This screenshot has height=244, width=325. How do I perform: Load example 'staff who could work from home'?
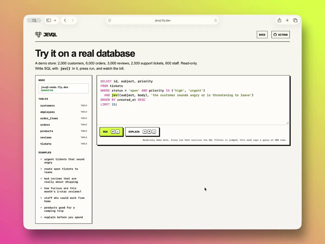64,200
